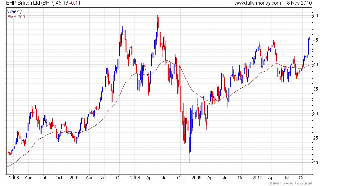
Task: Click the Oct label before 2007
Action: [59, 178]
